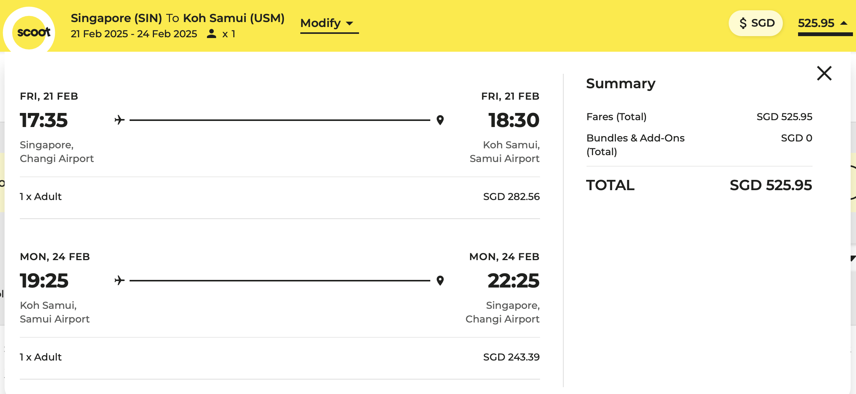The image size is (856, 394).
Task: Click the TOTAL SGD 525.95 amount
Action: [771, 185]
